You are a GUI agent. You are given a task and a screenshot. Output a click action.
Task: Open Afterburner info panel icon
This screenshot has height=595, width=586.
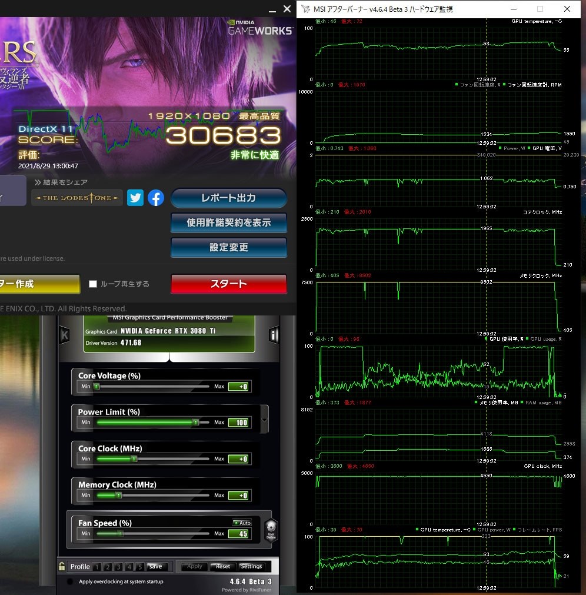click(274, 335)
